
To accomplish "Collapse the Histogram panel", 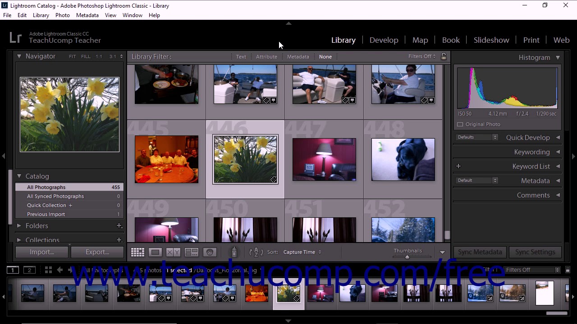I will coord(558,58).
